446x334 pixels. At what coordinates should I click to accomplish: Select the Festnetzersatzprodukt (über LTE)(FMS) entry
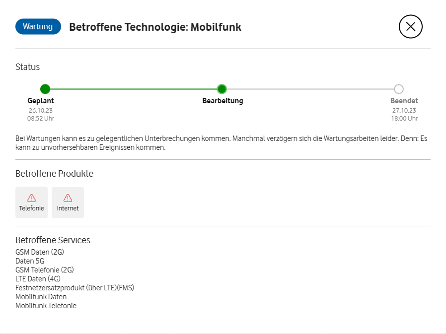(x=75, y=288)
